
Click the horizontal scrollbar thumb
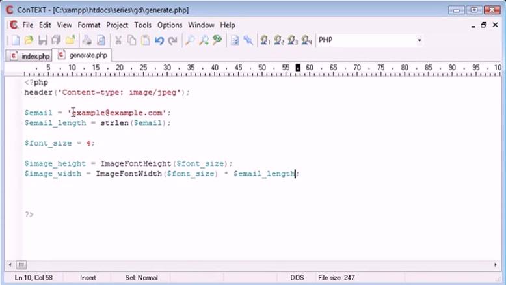point(21,265)
